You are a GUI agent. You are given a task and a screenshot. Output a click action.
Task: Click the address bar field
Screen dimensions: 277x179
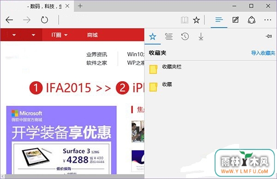point(119,20)
